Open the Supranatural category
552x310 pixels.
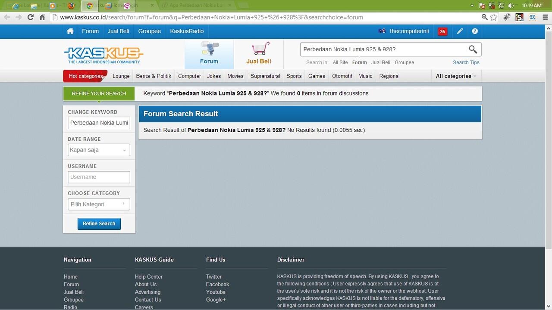pyautogui.click(x=265, y=76)
